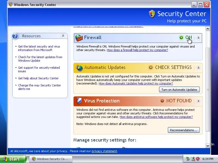This screenshot has width=218, height=163.
Task: Click the Firewall brick wall icon
Action: (x=79, y=38)
